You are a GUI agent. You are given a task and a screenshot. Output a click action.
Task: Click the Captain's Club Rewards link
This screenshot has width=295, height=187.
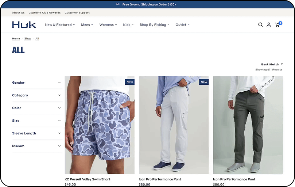coord(44,13)
